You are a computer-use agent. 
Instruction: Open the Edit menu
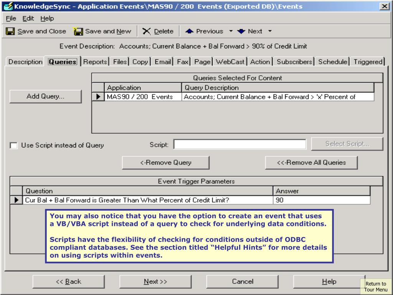point(28,18)
